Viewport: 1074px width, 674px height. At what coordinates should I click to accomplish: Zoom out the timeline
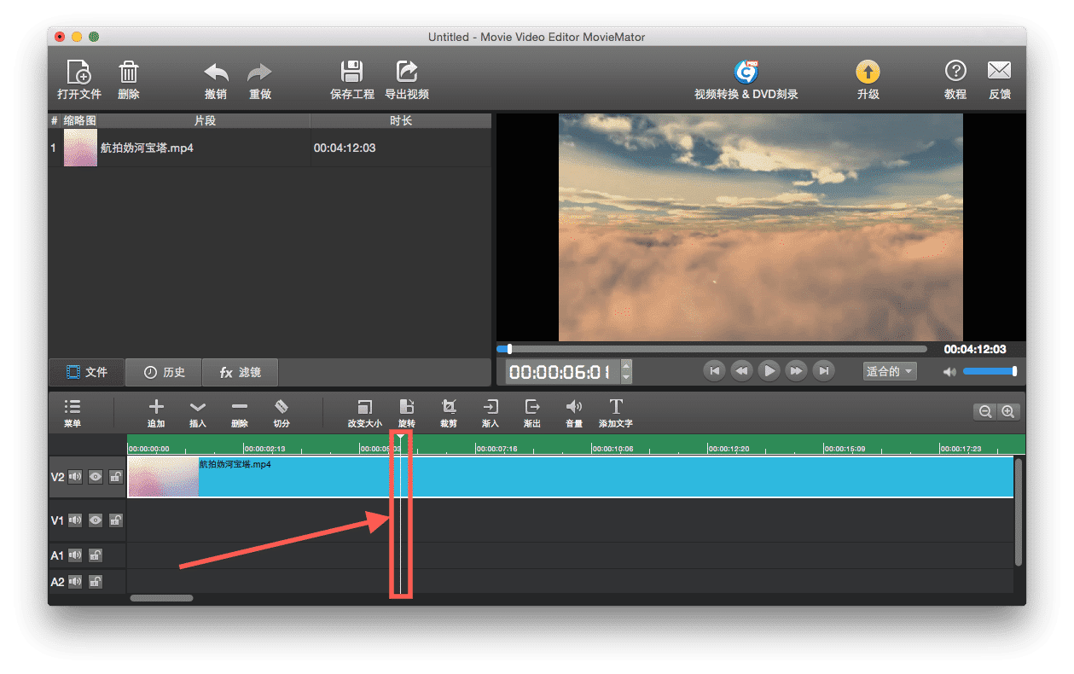click(x=985, y=412)
